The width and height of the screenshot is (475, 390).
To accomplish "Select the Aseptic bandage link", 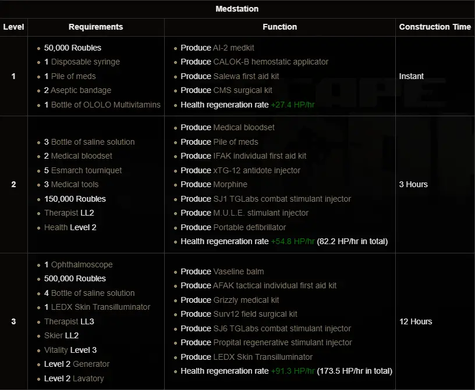I will click(x=81, y=90).
